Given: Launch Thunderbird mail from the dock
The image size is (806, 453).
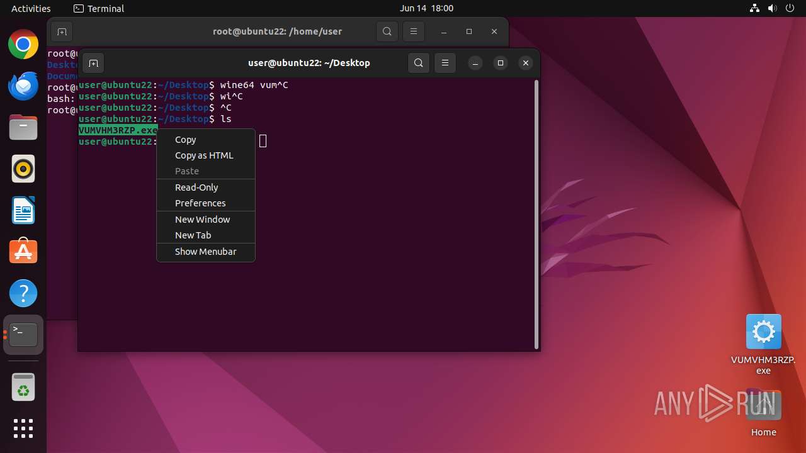Looking at the screenshot, I should point(23,86).
